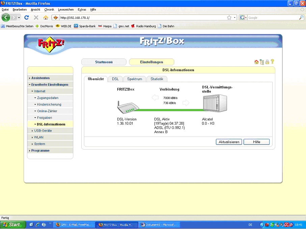
Task: Click the print page icon
Action: pyautogui.click(x=267, y=62)
